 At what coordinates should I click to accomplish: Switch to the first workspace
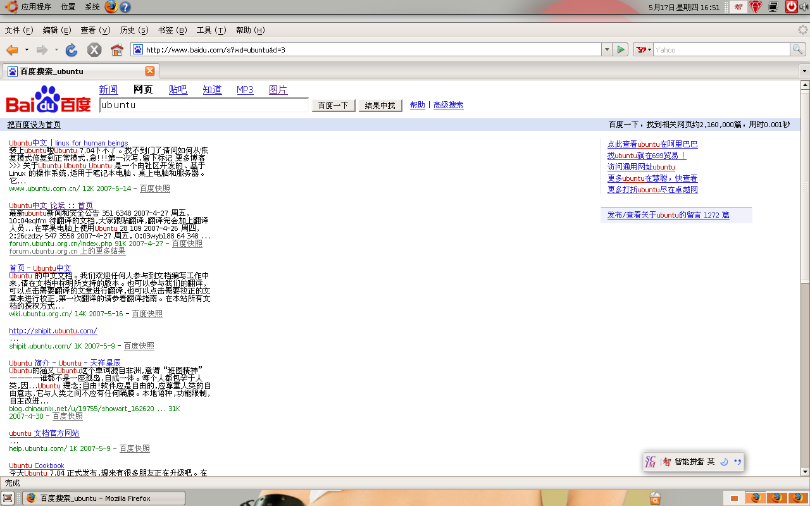coord(734,498)
